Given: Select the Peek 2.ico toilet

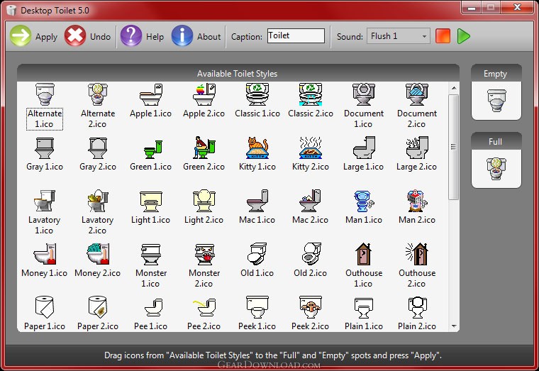Looking at the screenshot, I should click(311, 307).
